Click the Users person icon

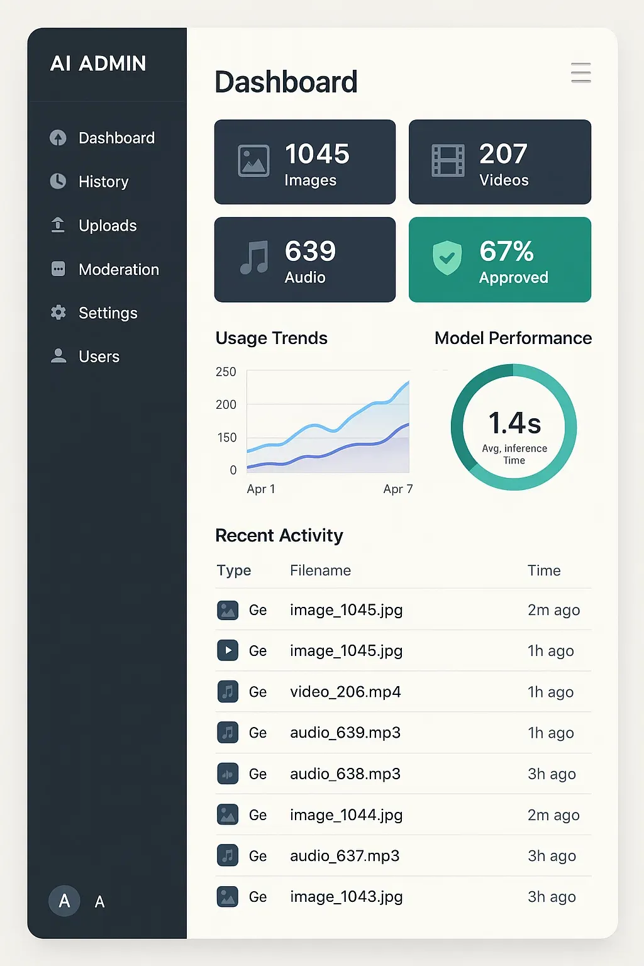(x=58, y=356)
